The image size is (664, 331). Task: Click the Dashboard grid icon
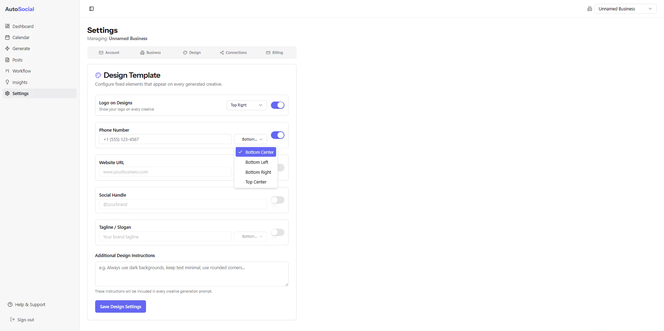pyautogui.click(x=7, y=26)
